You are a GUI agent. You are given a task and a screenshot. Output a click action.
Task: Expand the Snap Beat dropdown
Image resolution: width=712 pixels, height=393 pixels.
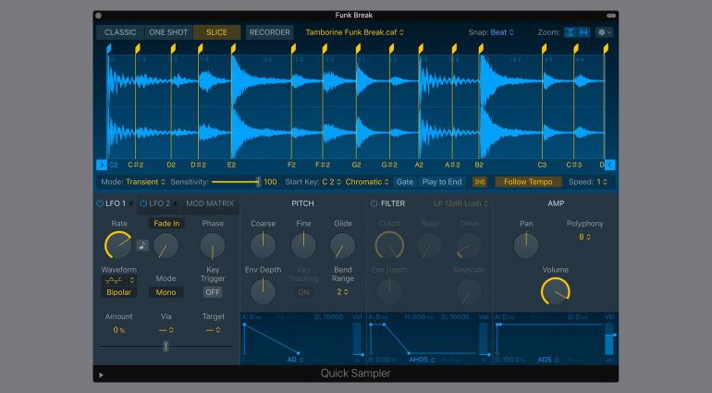point(501,32)
